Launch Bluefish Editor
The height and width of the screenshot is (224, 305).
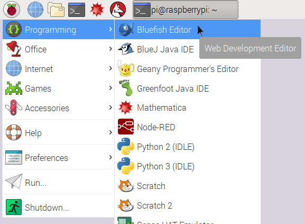(x=188, y=30)
